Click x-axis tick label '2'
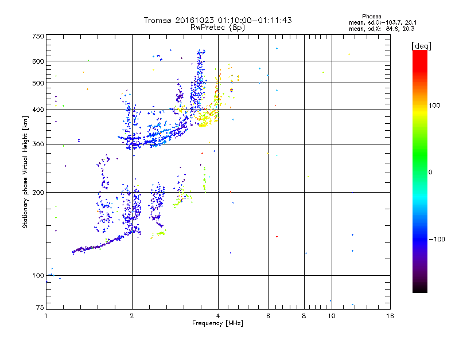This screenshot has height=344, width=459. coord(132,316)
